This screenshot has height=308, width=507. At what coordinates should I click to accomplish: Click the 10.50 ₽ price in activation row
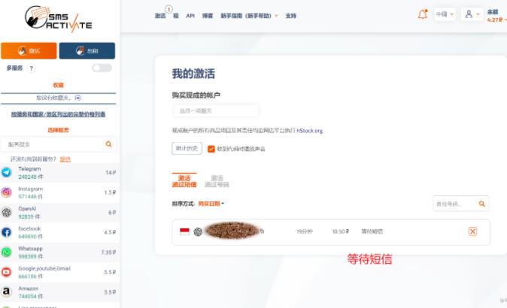tap(341, 231)
